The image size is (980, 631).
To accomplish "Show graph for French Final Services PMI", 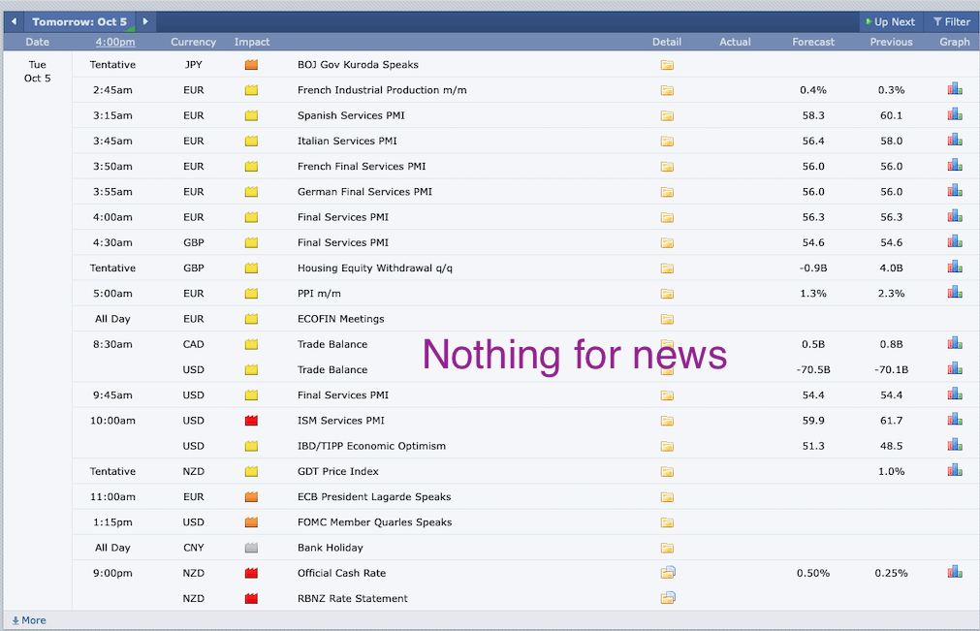I will pos(955,166).
